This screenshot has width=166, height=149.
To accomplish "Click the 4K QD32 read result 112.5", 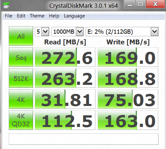I will tap(65, 120).
